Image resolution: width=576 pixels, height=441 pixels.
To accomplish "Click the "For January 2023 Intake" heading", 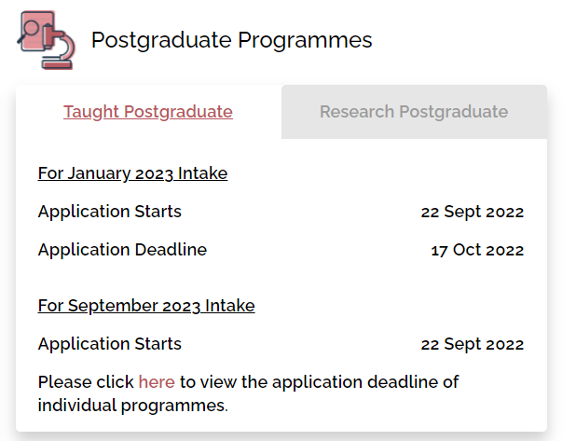I will [x=132, y=173].
